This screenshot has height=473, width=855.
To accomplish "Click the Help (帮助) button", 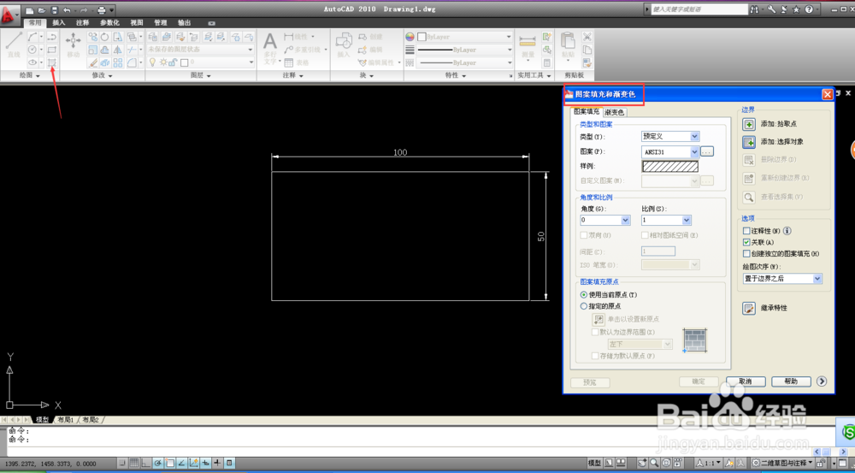I will click(x=791, y=381).
